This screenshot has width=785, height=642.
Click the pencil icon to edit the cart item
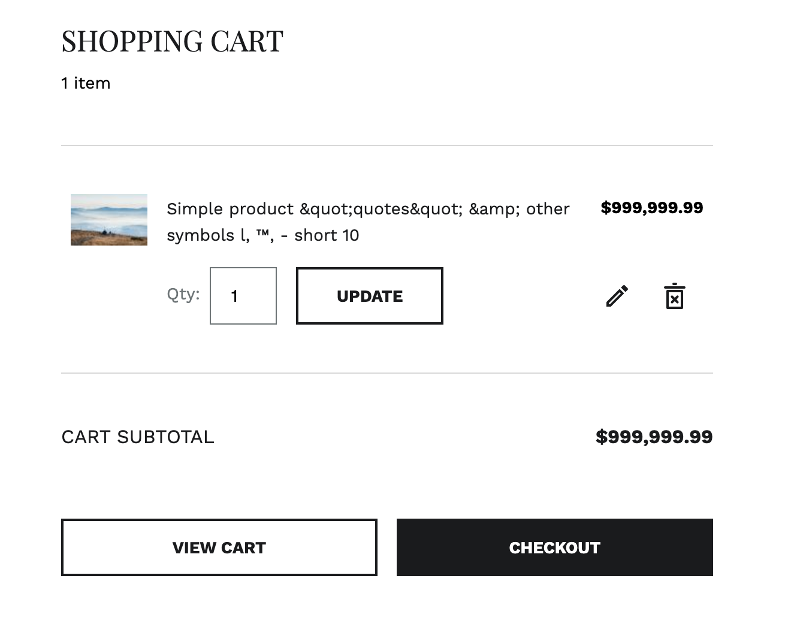tap(617, 296)
